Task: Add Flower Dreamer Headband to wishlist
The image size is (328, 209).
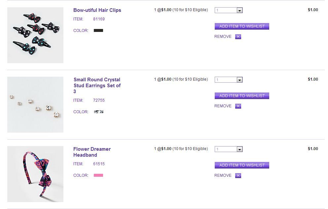Action: 242,165
